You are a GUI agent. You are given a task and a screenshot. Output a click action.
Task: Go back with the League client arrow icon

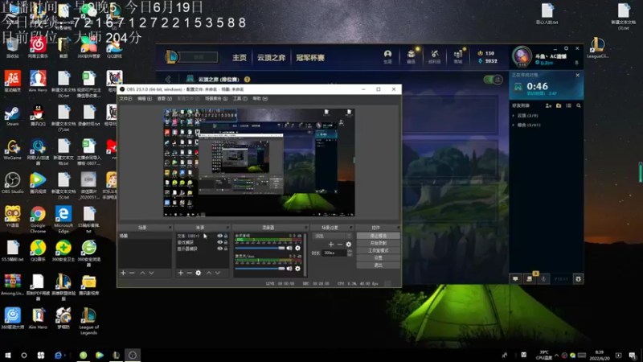[168, 79]
